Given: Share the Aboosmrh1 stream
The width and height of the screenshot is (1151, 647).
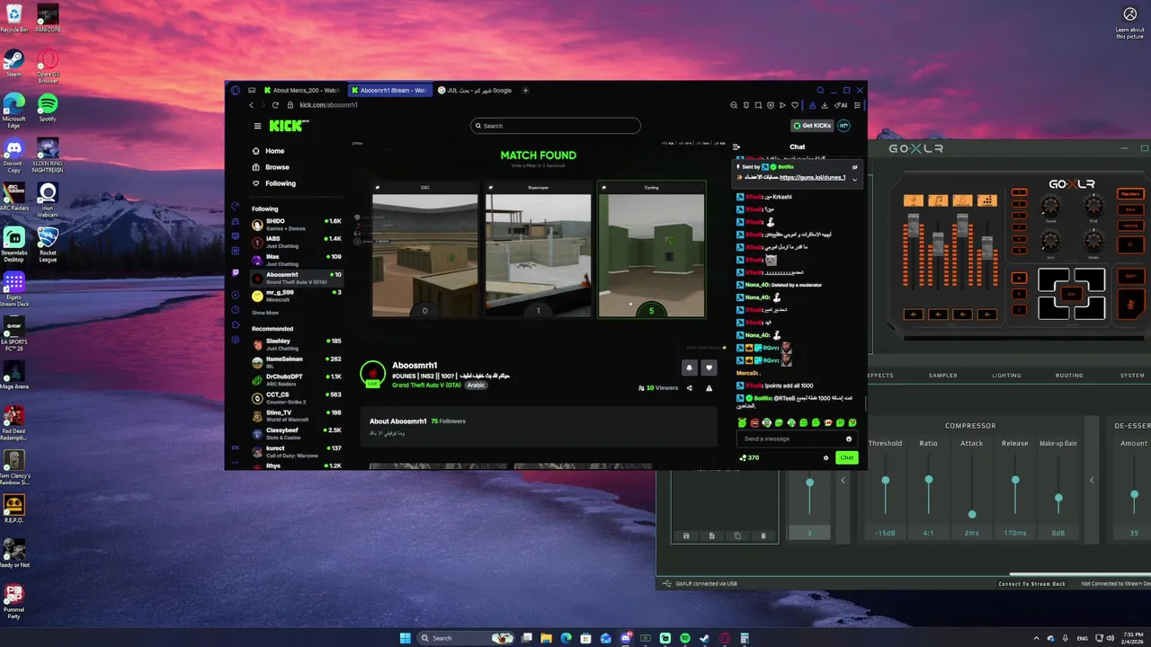Looking at the screenshot, I should [x=690, y=388].
